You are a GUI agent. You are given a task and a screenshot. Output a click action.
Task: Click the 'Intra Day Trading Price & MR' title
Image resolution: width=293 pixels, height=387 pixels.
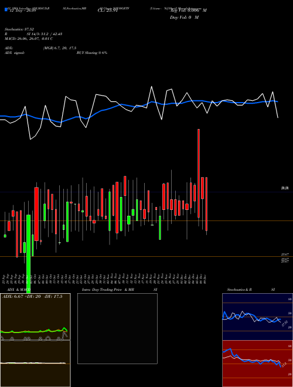click(108, 290)
